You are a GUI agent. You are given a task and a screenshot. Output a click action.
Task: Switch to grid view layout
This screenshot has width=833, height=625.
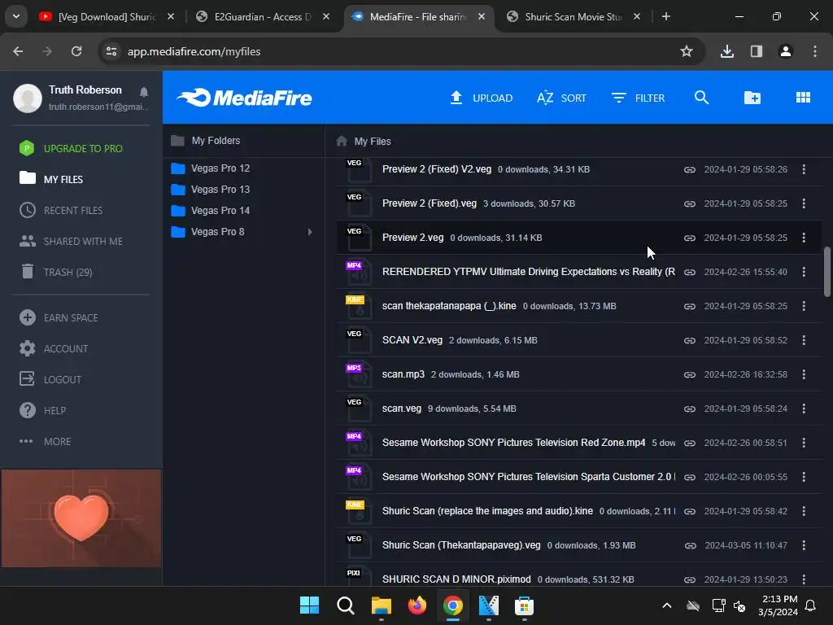[803, 98]
